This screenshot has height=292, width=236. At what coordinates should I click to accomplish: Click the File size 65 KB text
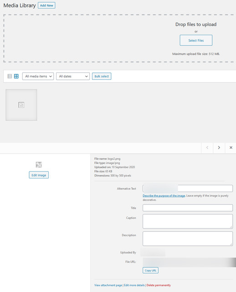[x=103, y=172]
